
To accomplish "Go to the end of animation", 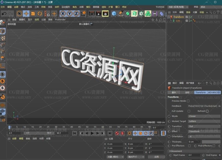I will pyautogui.click(x=110, y=133).
